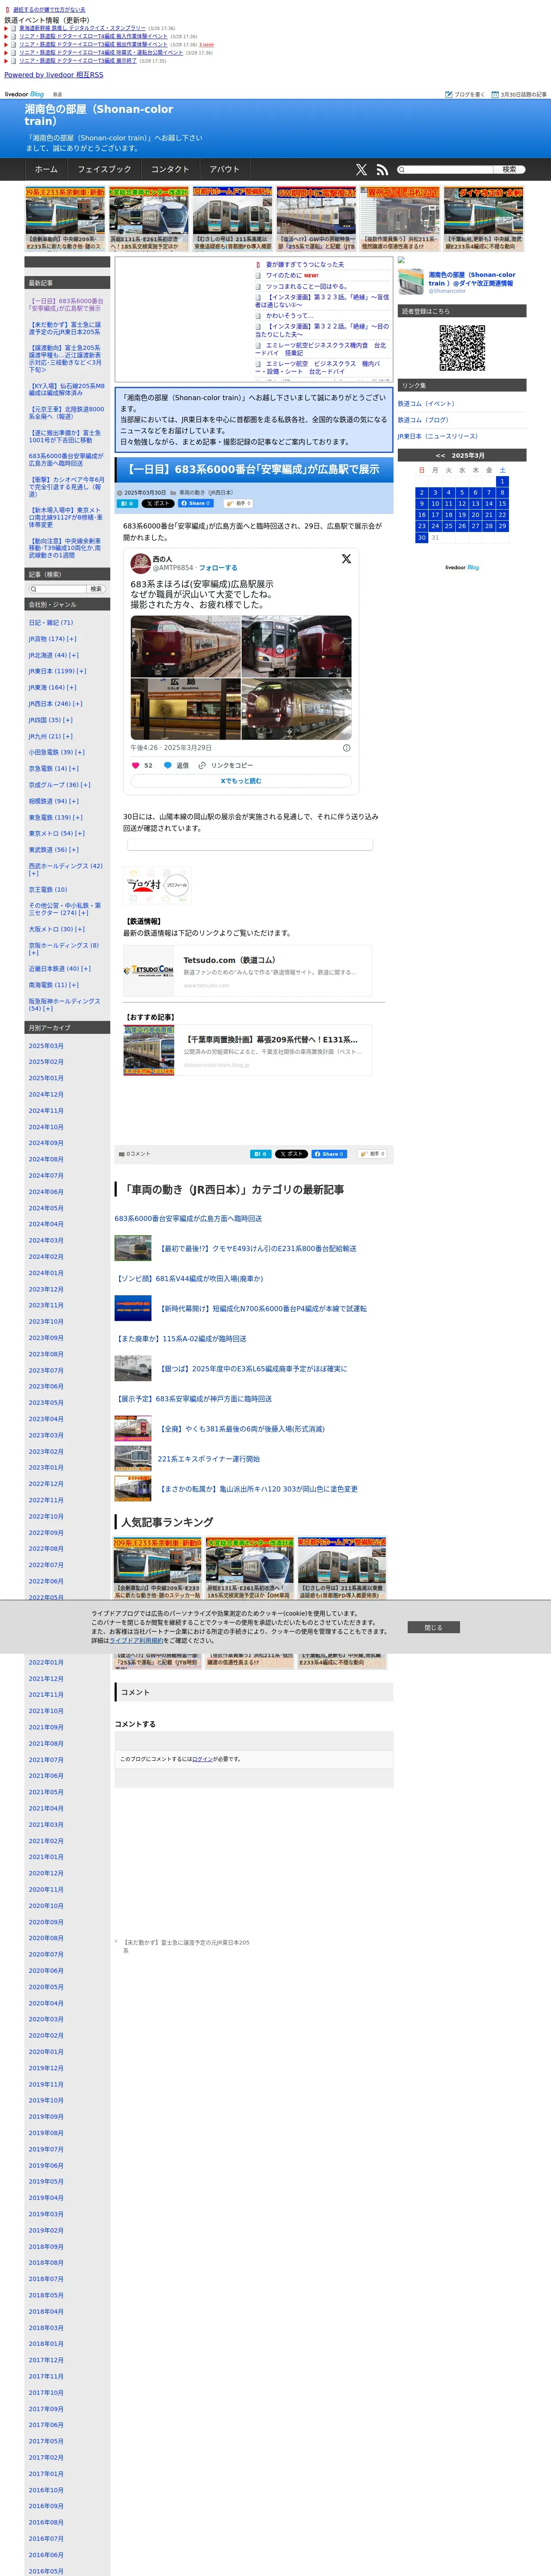Open アバウト in the navigation bar
Viewport: 551px width, 2576px height.
tap(225, 170)
